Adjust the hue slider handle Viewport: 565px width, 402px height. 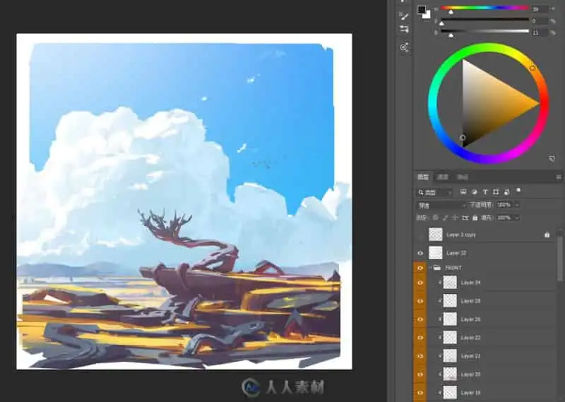(451, 12)
